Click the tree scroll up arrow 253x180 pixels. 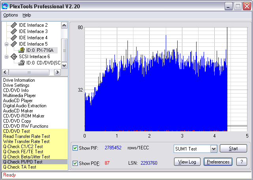64,26
